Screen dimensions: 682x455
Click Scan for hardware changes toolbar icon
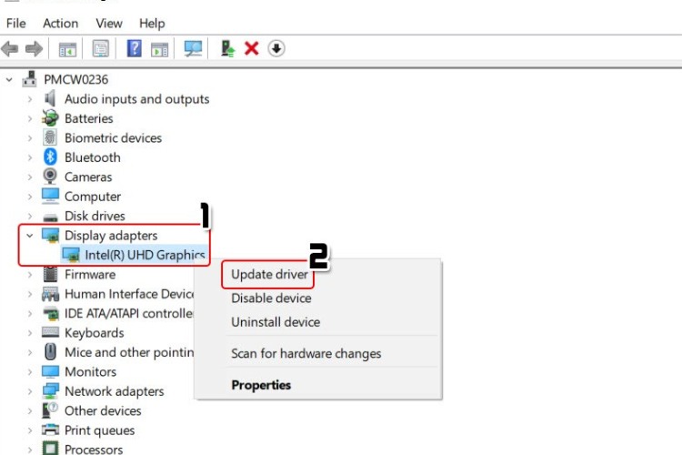point(193,48)
